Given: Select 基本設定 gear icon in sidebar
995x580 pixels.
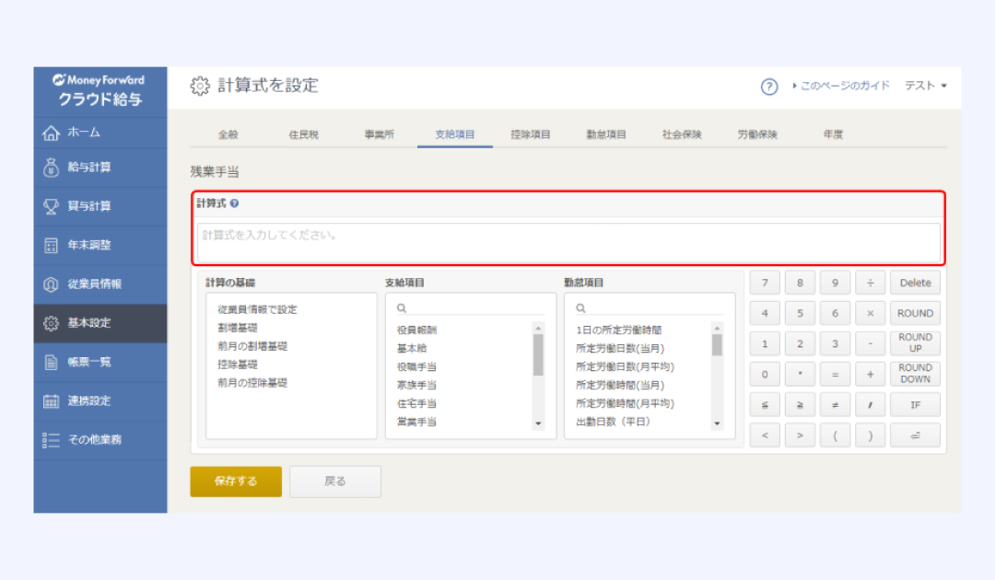Looking at the screenshot, I should tap(51, 323).
